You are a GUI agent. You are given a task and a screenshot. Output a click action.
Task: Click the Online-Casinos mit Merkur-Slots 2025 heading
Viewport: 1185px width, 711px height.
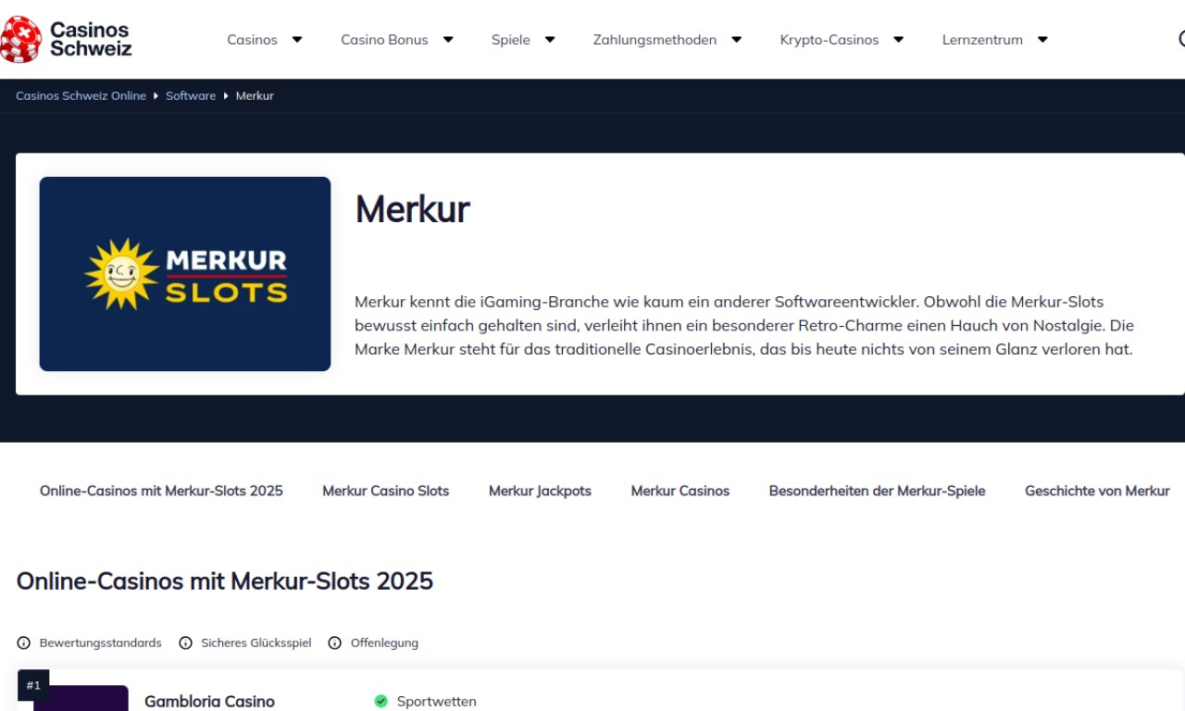point(225,581)
